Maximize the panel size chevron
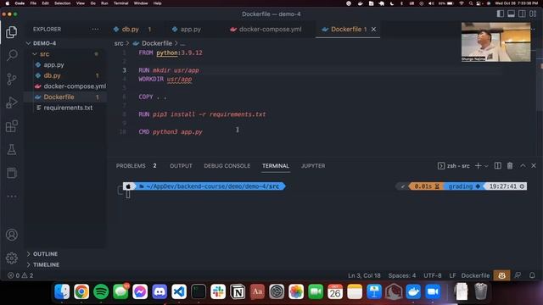The image size is (543, 305). [x=523, y=166]
